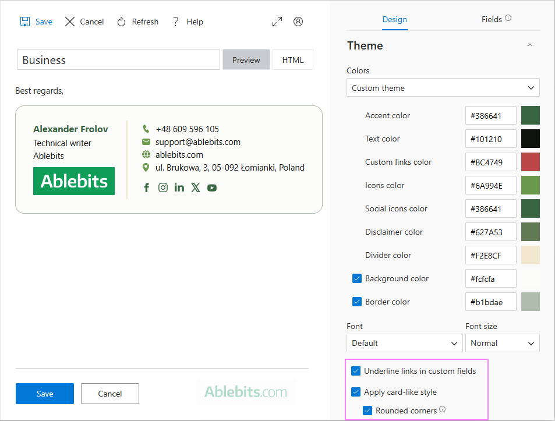Click the Instagram icon in signature

click(x=162, y=187)
